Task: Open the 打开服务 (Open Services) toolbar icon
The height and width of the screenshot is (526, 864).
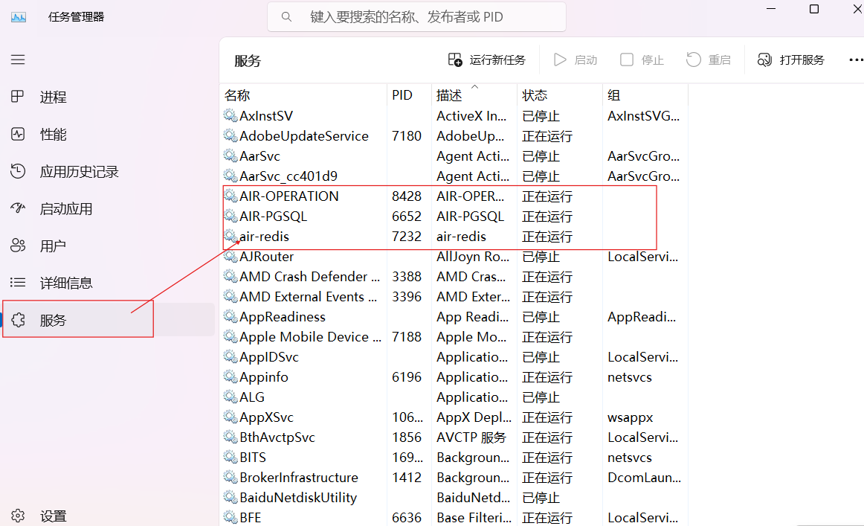Action: tap(765, 60)
